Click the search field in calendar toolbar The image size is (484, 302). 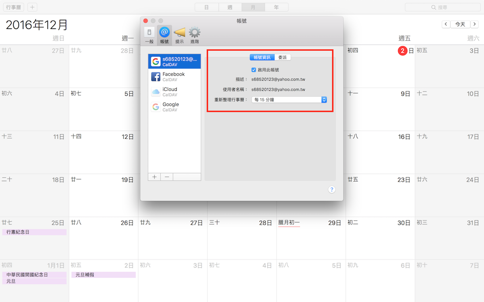442,7
